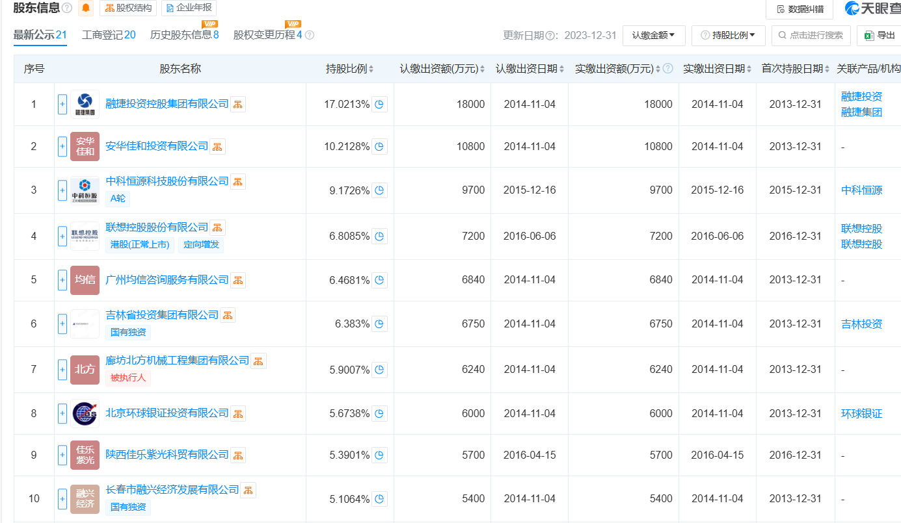Open 联想控股股份有限公司 shareholder link
The height and width of the screenshot is (523, 901).
157,227
